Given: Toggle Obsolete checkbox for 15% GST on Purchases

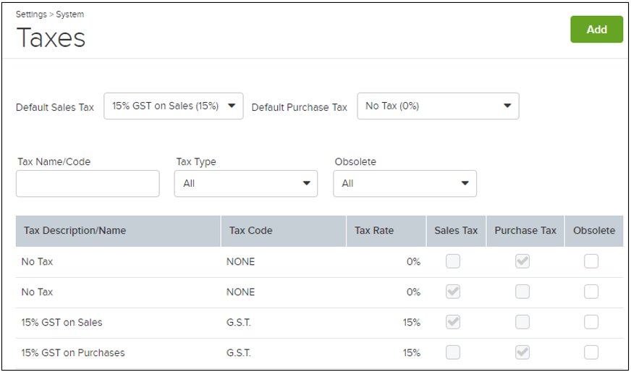Looking at the screenshot, I should tap(591, 352).
